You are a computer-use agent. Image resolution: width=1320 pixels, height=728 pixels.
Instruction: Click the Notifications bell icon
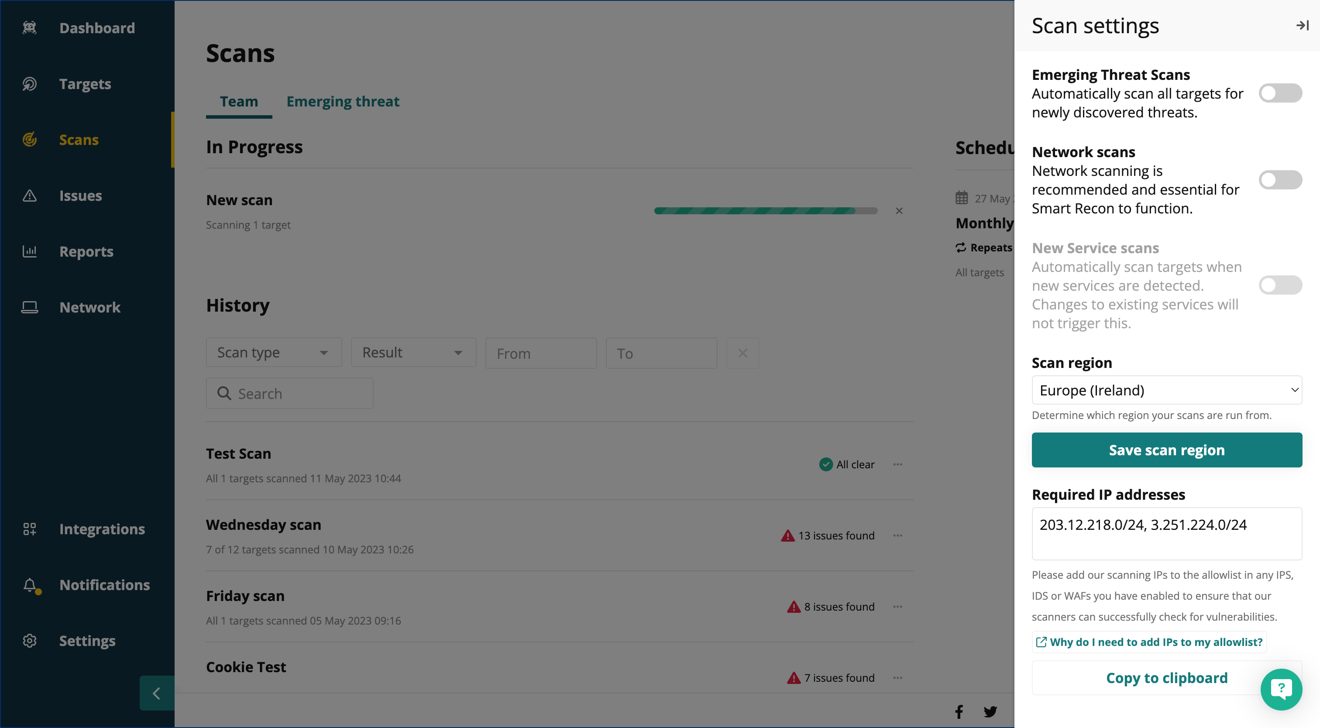[x=30, y=584]
